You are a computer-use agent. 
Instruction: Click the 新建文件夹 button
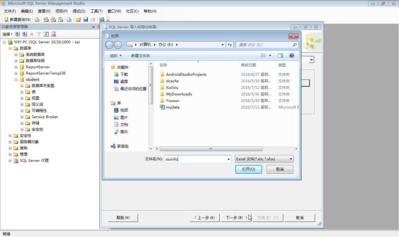point(140,56)
